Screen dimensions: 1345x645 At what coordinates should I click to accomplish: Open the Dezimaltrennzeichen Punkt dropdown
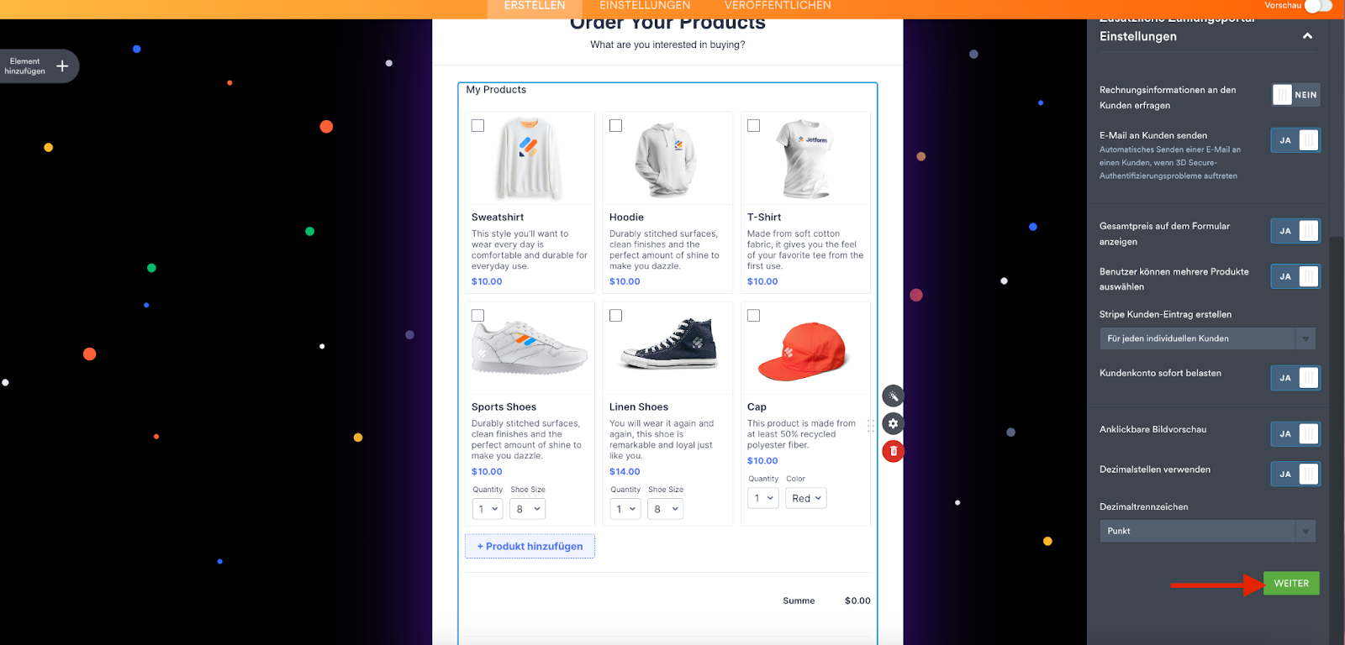[1207, 531]
